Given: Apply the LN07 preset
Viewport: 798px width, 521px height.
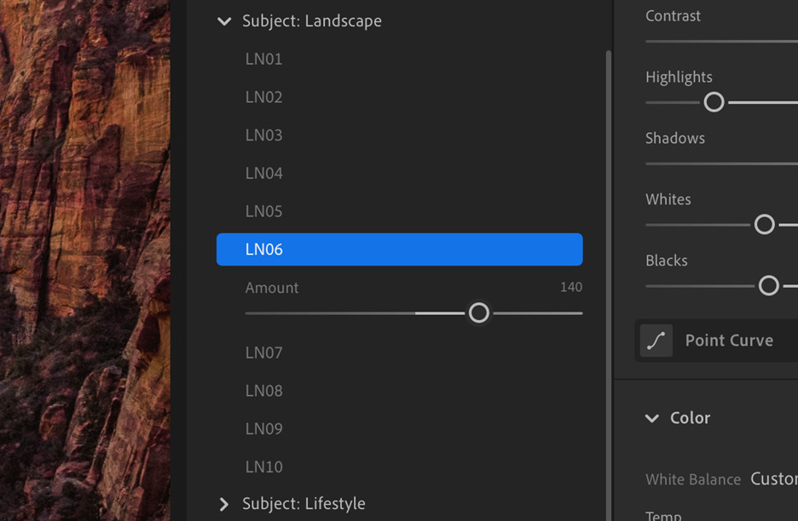Looking at the screenshot, I should [x=263, y=352].
